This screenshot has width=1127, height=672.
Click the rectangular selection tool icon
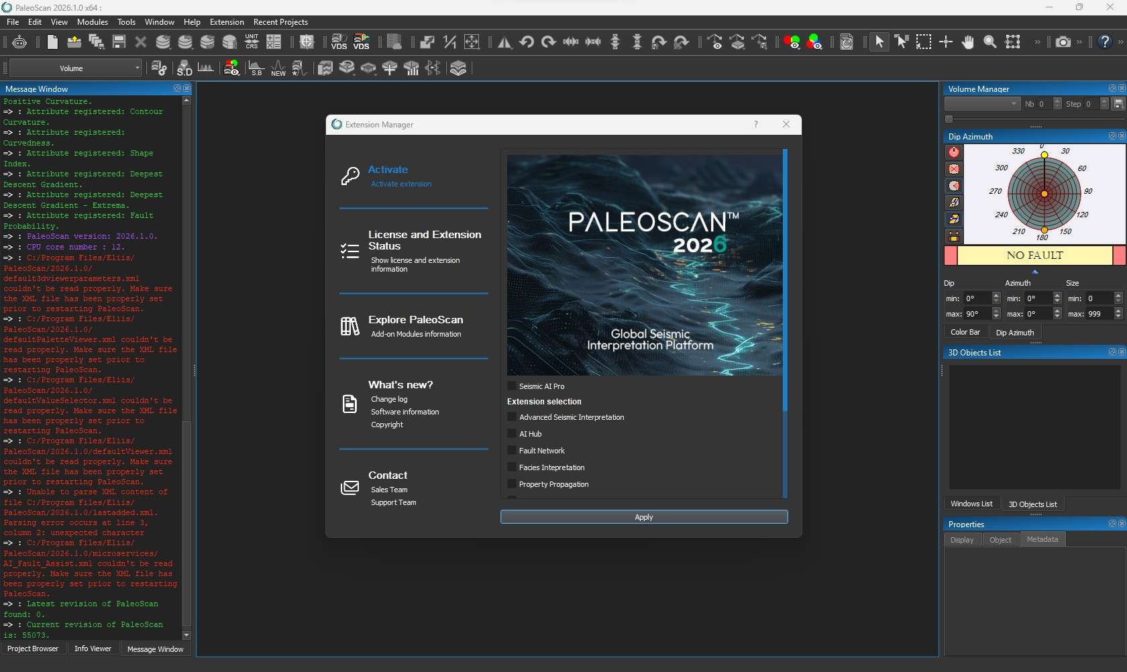tap(924, 42)
